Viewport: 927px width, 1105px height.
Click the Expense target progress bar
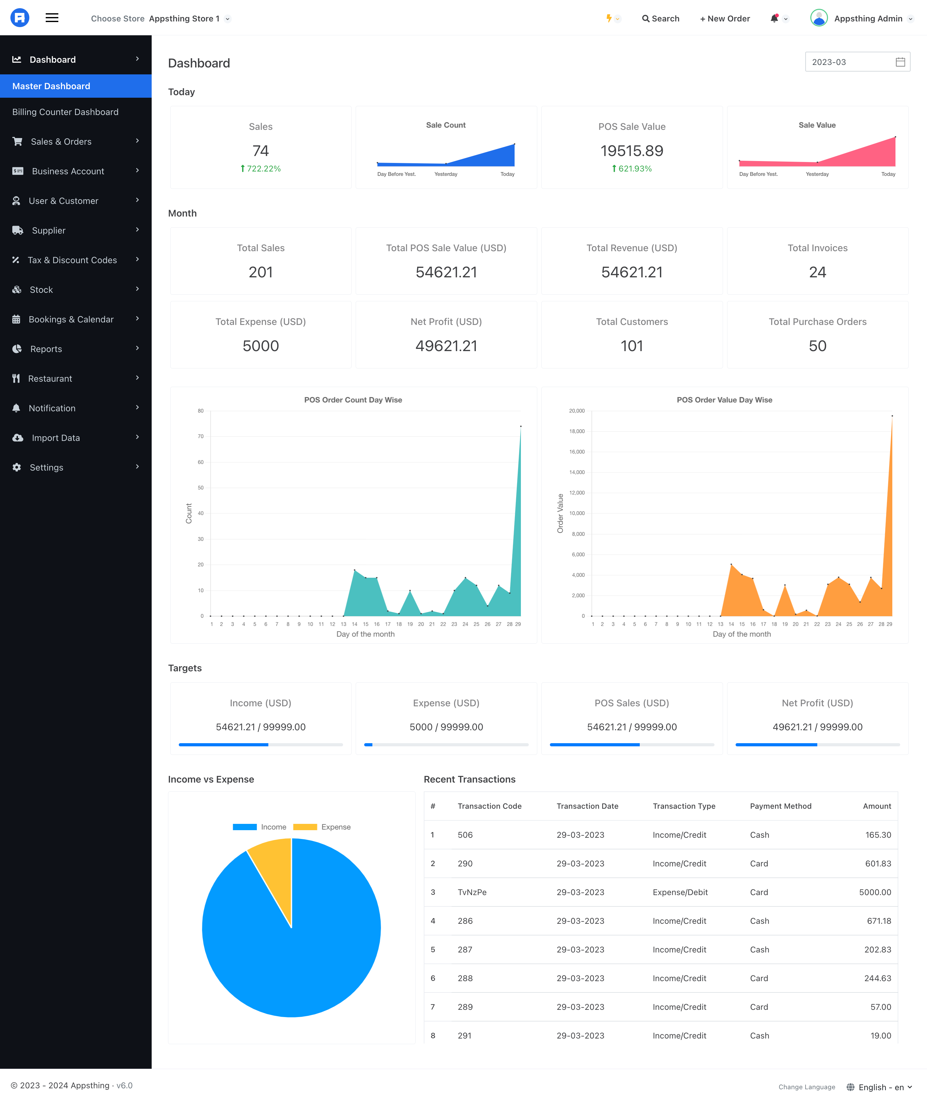click(x=446, y=744)
